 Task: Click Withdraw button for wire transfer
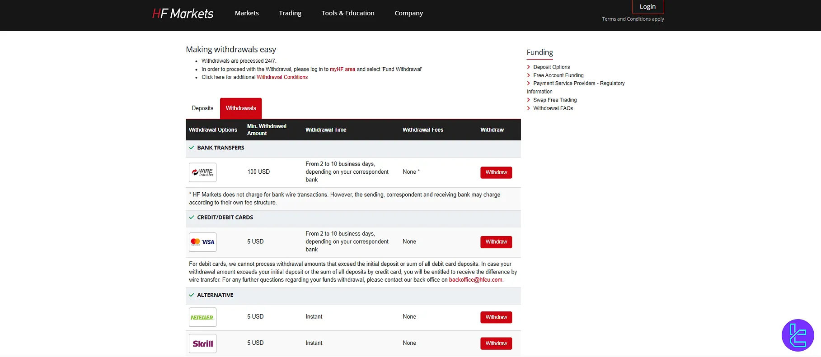[496, 172]
